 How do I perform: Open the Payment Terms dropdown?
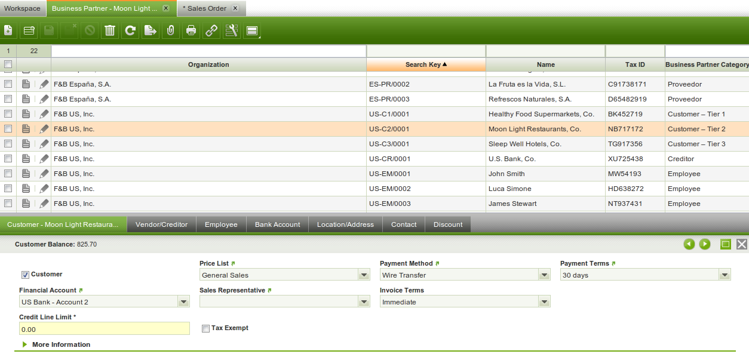[725, 275]
